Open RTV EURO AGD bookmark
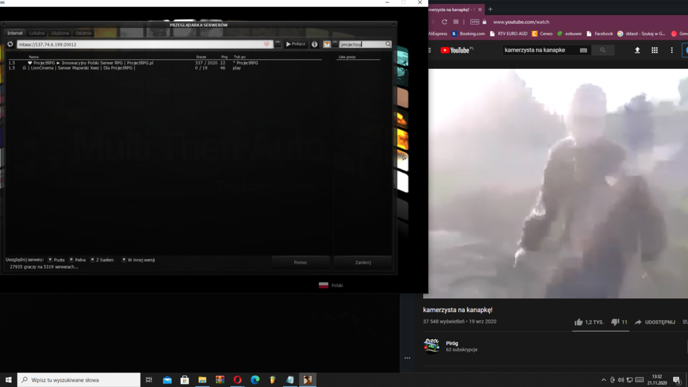The height and width of the screenshot is (387, 688). [x=508, y=34]
